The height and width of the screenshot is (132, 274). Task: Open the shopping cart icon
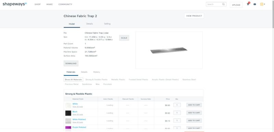point(248,4)
